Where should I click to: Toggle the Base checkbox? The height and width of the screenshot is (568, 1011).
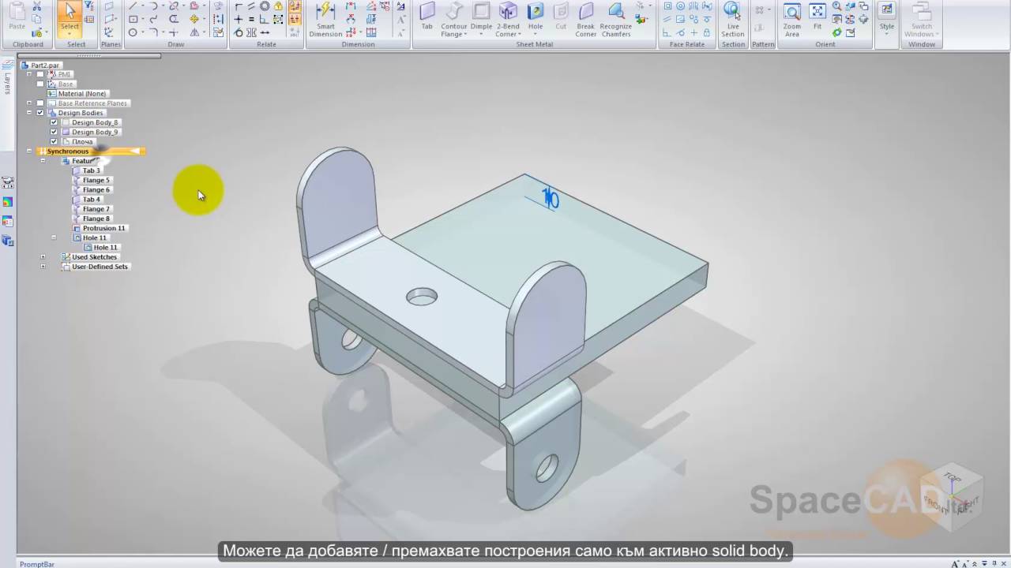[40, 84]
